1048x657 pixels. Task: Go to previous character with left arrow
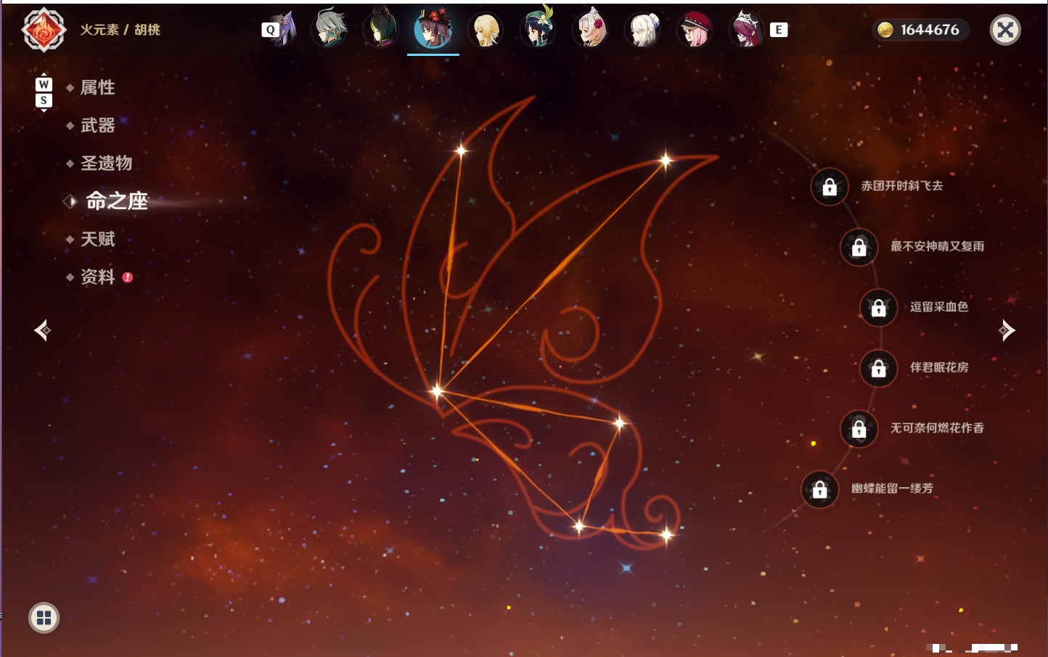[42, 330]
